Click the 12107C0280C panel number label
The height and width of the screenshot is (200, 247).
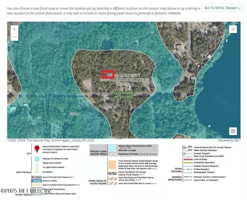click(x=124, y=93)
